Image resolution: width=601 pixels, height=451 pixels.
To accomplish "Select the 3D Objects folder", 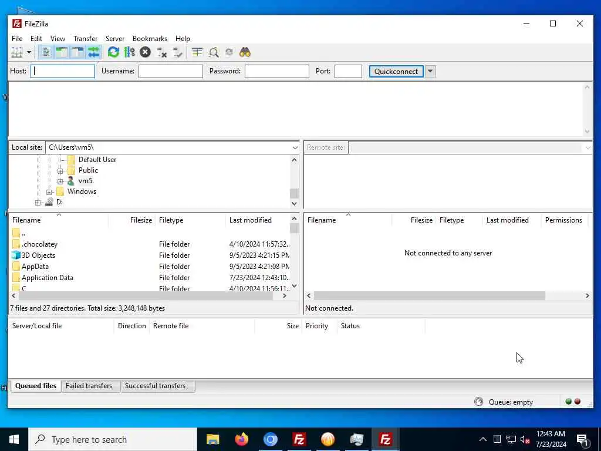I will [150, 255].
